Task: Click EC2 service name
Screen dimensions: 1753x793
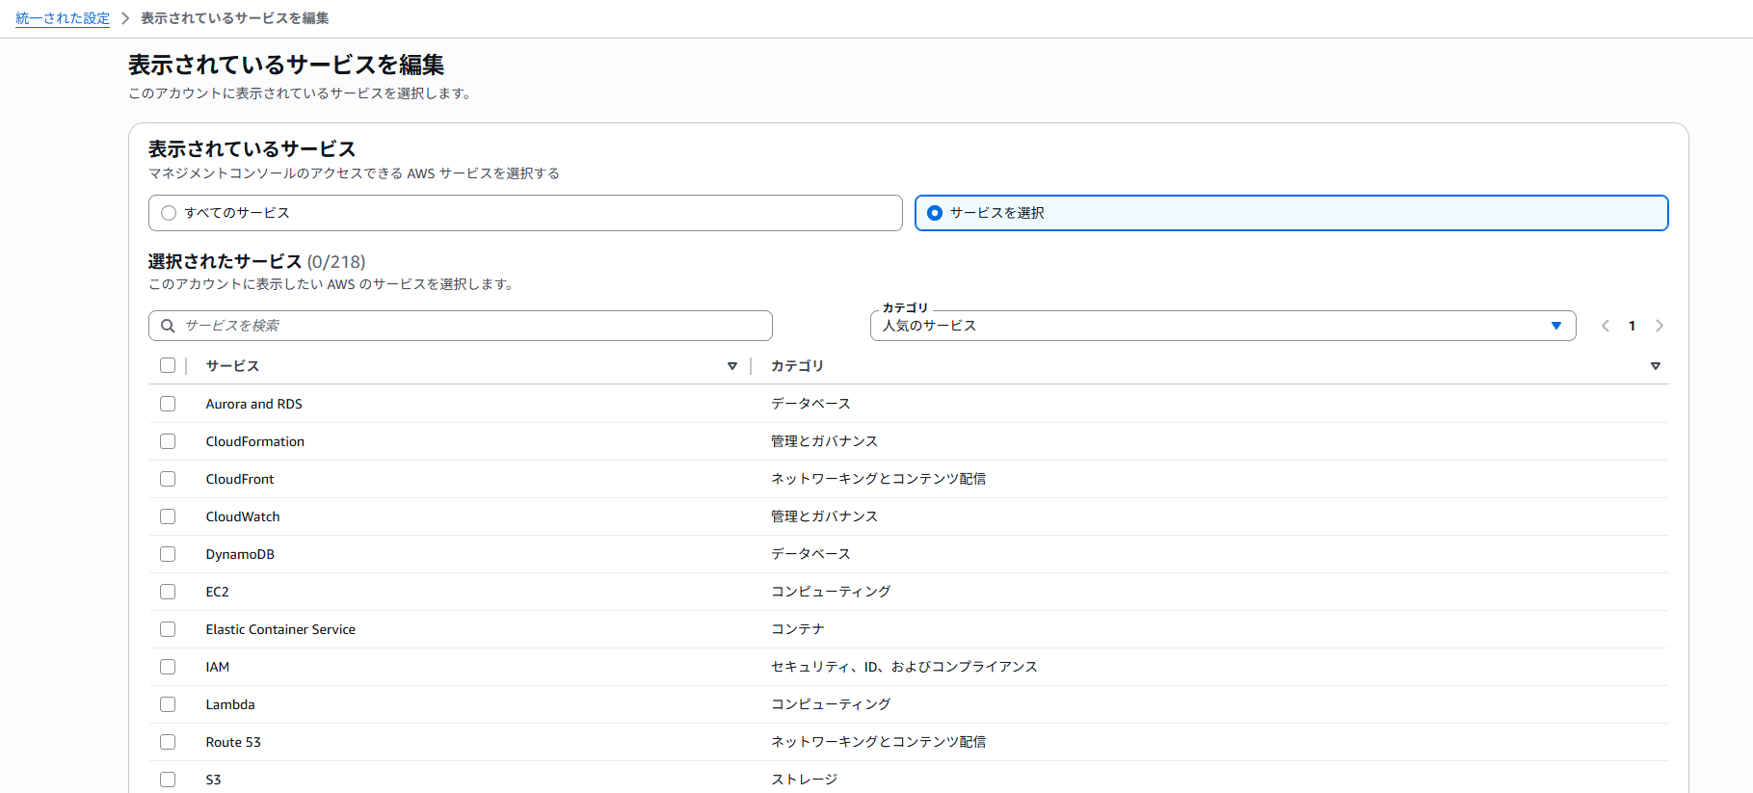Action: click(218, 592)
